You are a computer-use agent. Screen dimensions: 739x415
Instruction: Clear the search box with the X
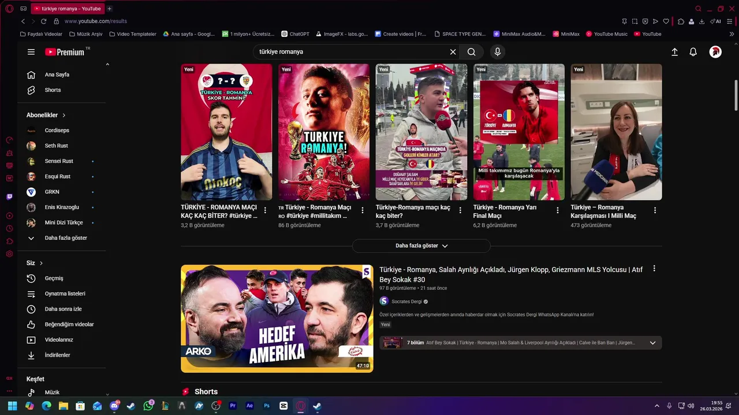[453, 52]
